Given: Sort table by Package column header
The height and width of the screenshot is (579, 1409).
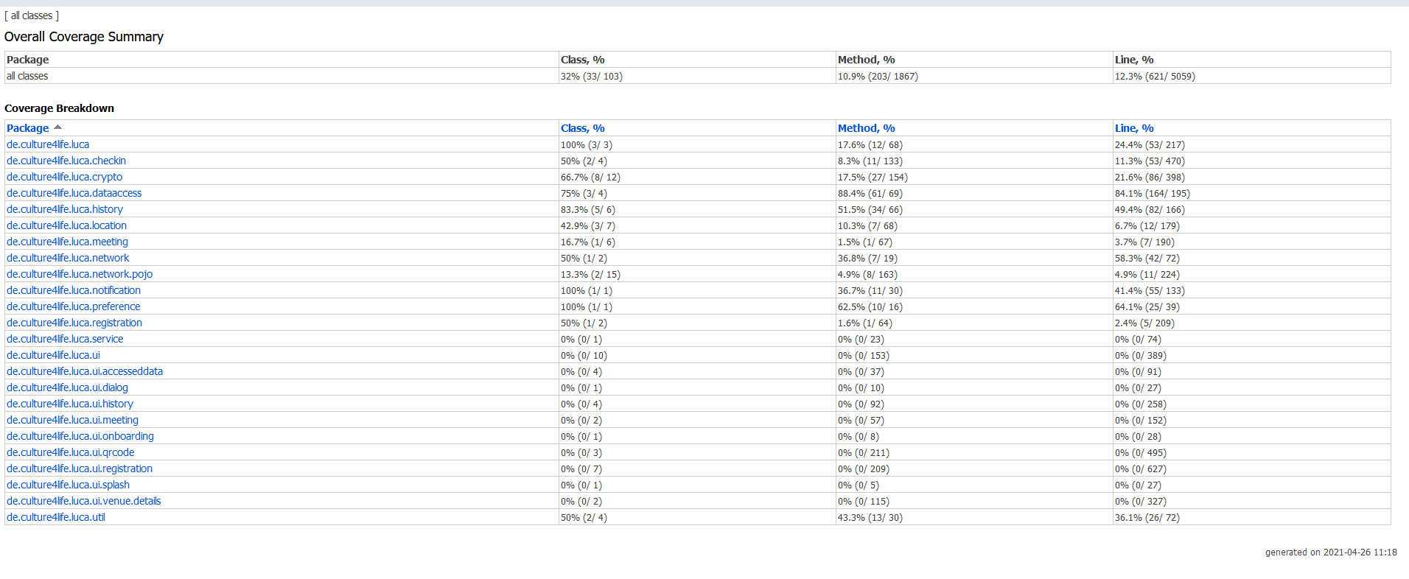Looking at the screenshot, I should (x=27, y=128).
